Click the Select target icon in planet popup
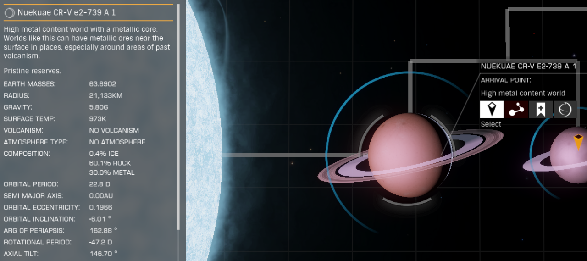Screen dimensions: 587x261 [x=492, y=110]
